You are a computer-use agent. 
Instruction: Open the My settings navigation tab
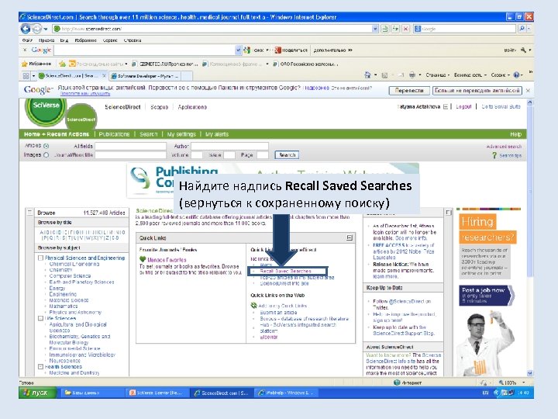click(x=181, y=134)
